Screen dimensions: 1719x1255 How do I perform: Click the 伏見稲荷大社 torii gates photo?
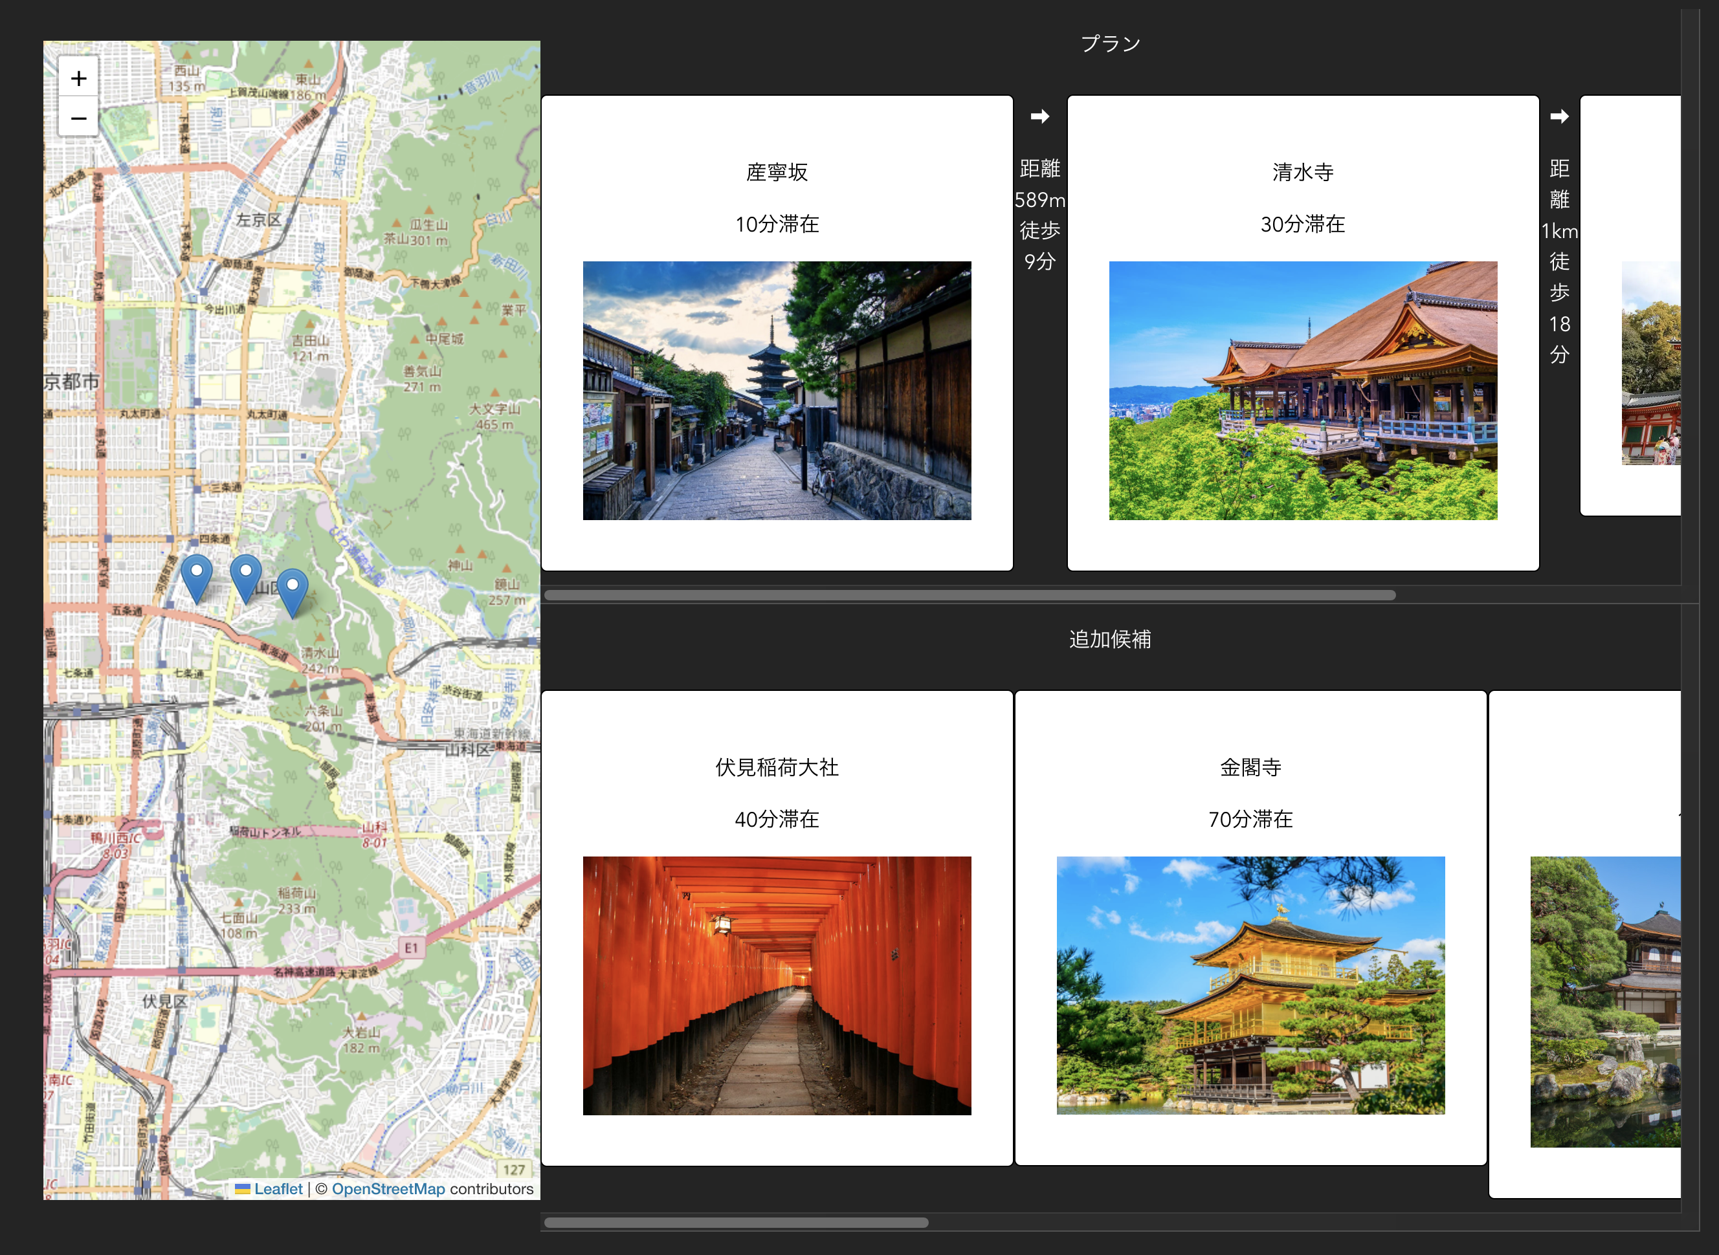point(777,985)
